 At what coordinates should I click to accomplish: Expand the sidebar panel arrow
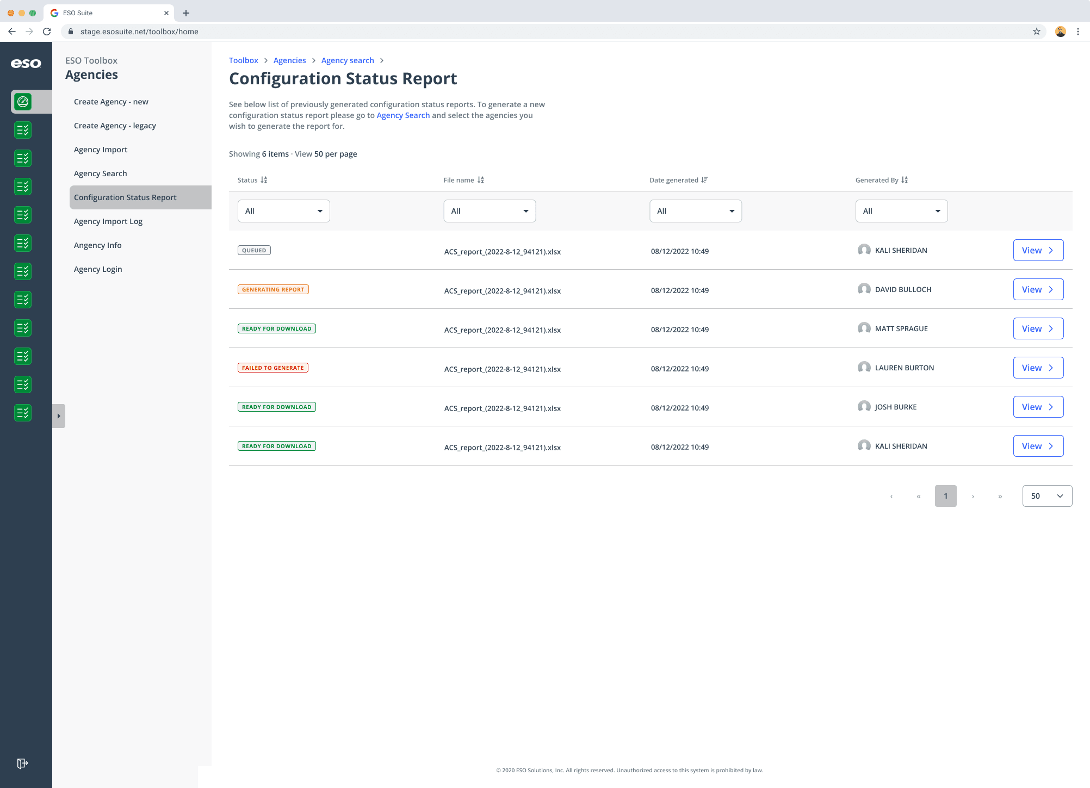[59, 416]
